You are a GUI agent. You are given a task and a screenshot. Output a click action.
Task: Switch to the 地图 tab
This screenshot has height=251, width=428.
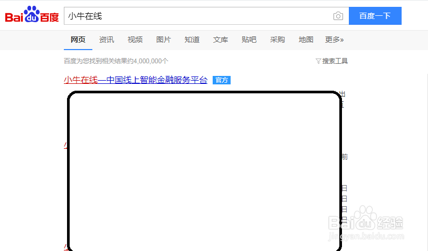pos(306,40)
